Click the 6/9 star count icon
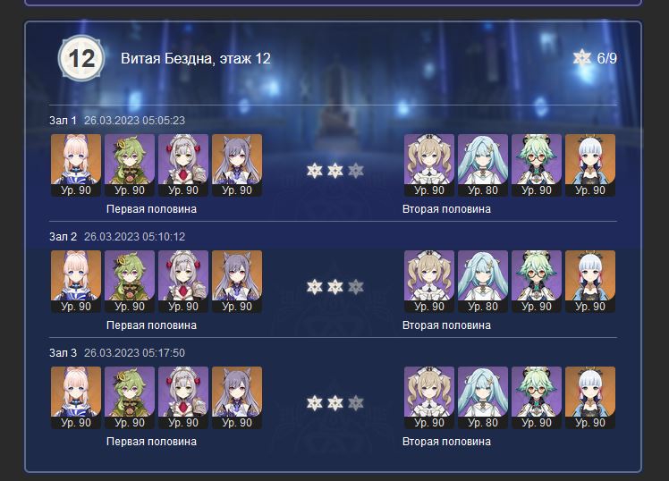 pos(581,58)
